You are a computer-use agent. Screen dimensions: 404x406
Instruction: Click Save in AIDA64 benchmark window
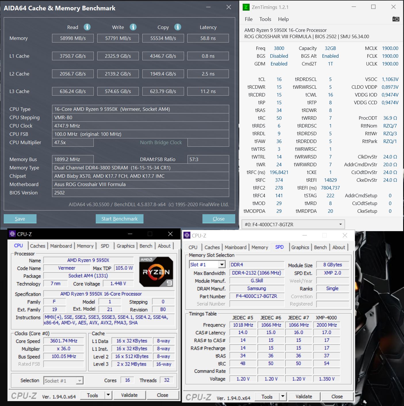tap(20, 219)
